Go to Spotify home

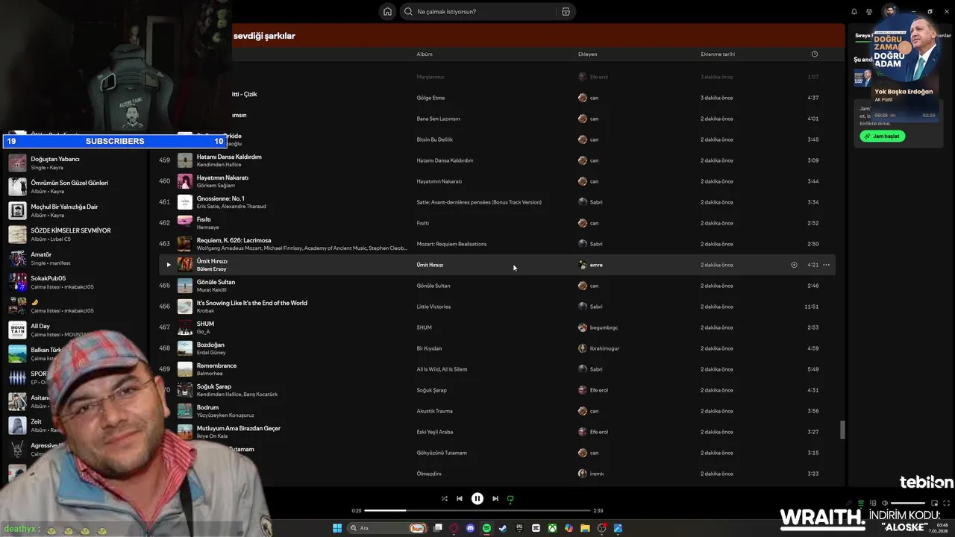click(387, 11)
